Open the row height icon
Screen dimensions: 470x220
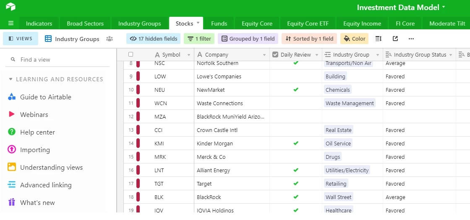(x=379, y=39)
